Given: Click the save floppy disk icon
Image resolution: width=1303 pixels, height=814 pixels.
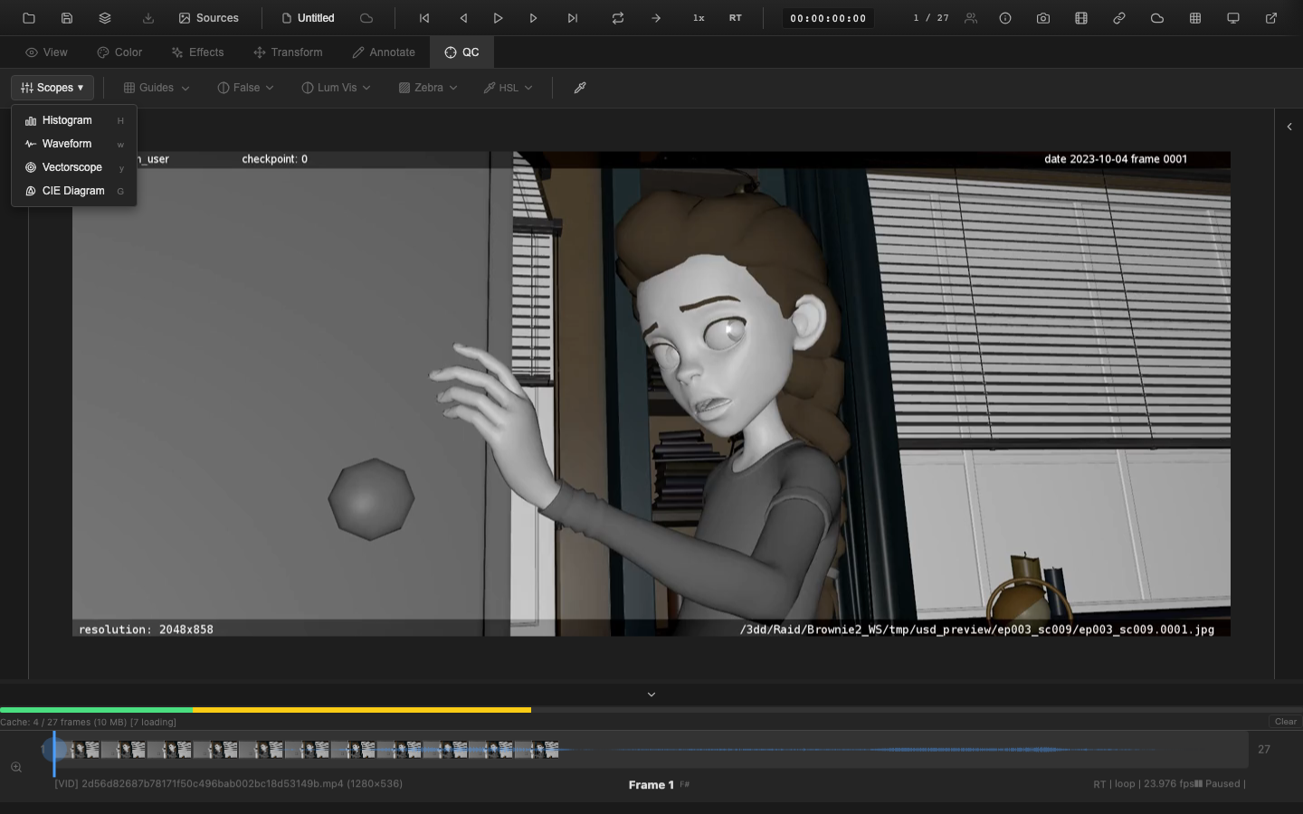Looking at the screenshot, I should pyautogui.click(x=67, y=18).
